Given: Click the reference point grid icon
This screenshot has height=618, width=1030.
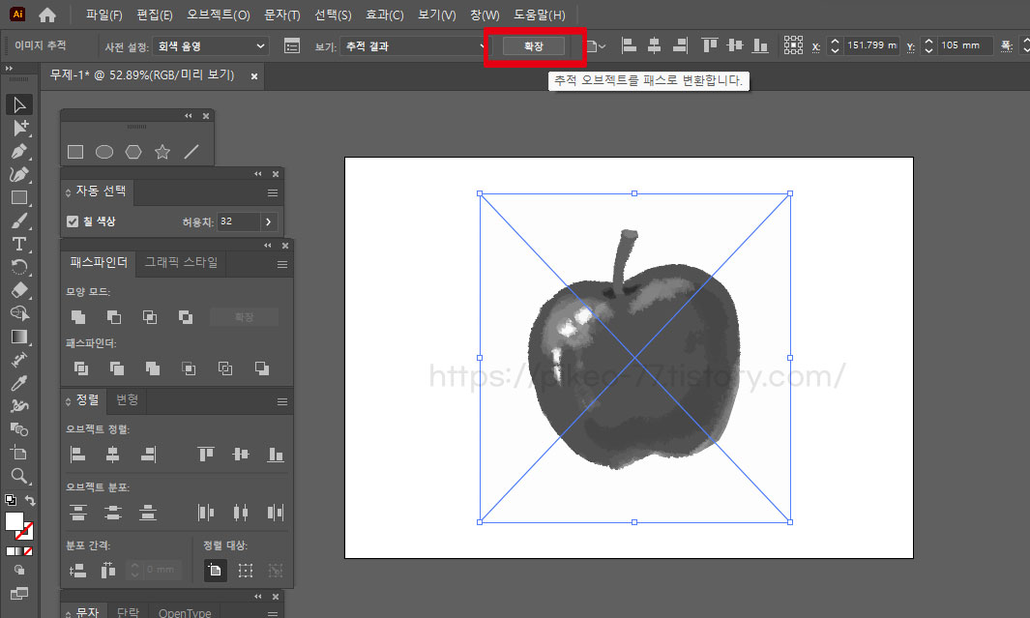Looking at the screenshot, I should 793,45.
